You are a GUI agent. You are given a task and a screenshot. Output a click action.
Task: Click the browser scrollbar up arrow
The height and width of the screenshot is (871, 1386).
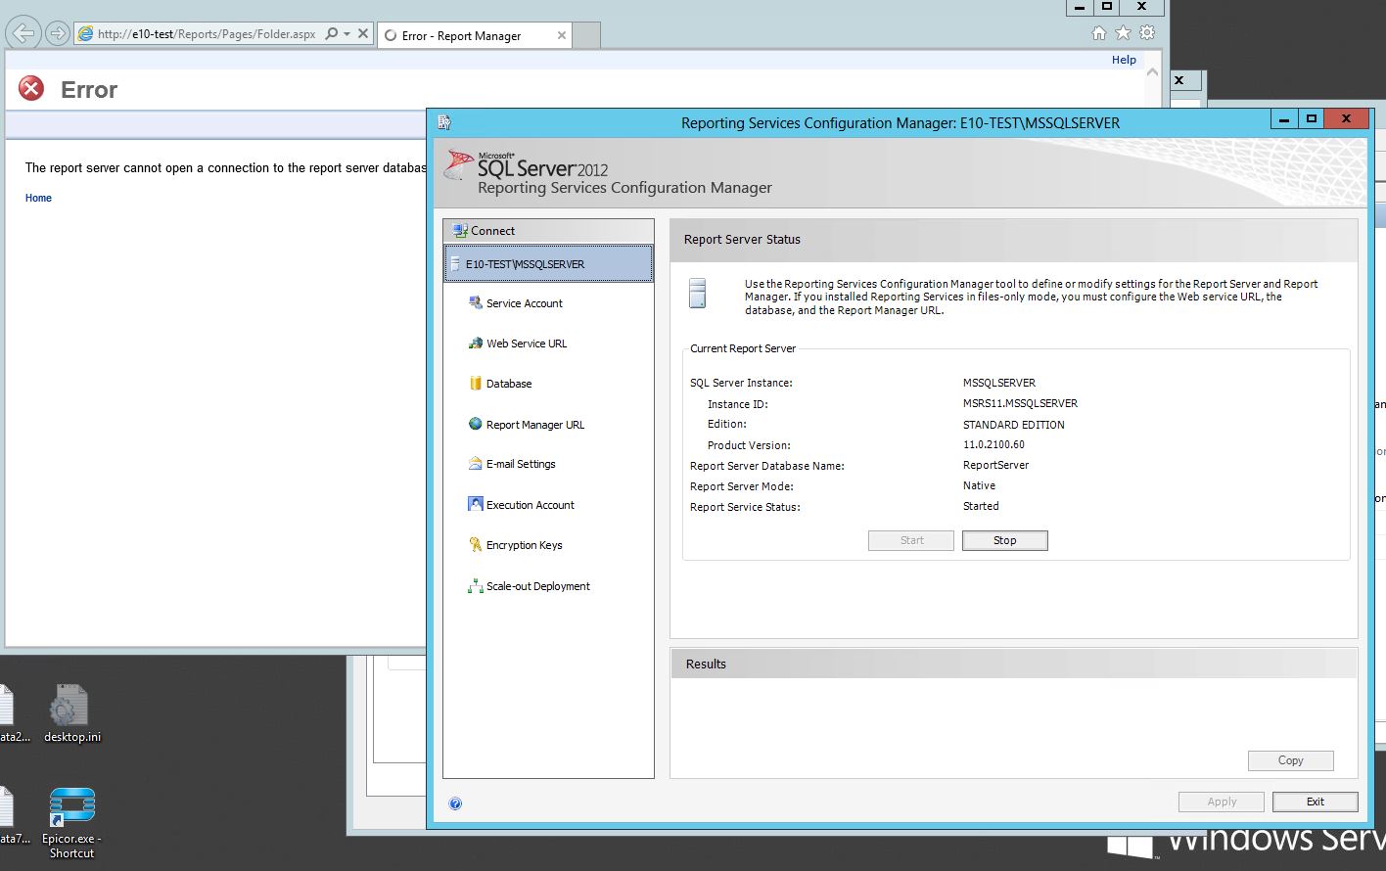pyautogui.click(x=1152, y=72)
